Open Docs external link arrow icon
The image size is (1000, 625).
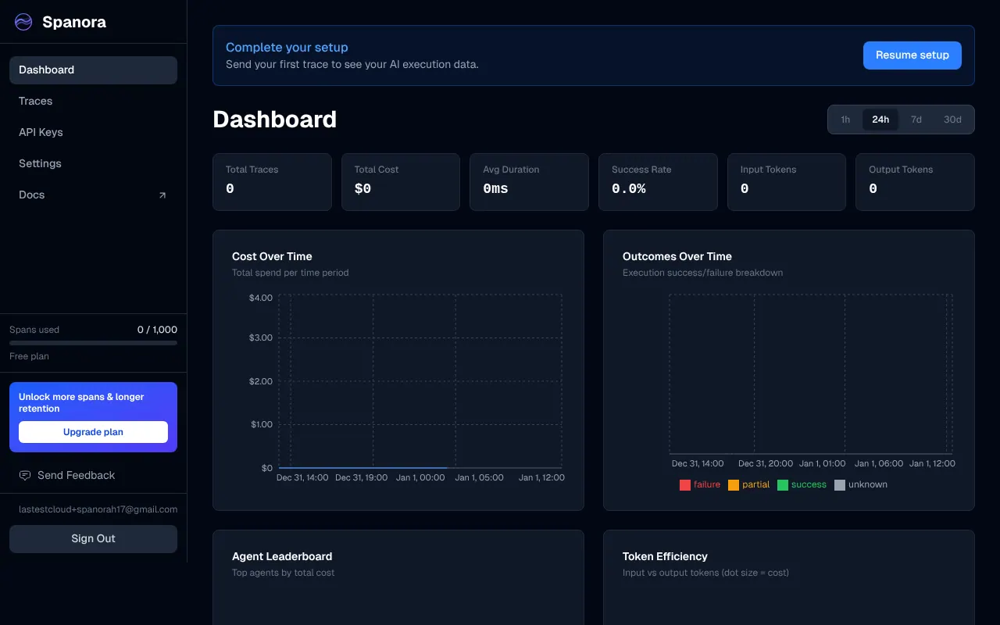(162, 195)
